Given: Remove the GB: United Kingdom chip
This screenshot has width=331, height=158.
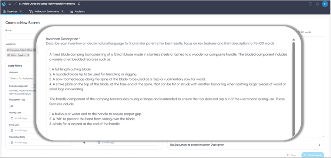Looking at the screenshot, I should click(28, 55).
